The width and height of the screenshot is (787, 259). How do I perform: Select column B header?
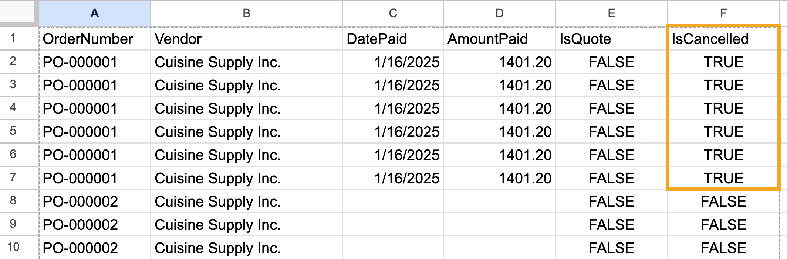coord(246,14)
